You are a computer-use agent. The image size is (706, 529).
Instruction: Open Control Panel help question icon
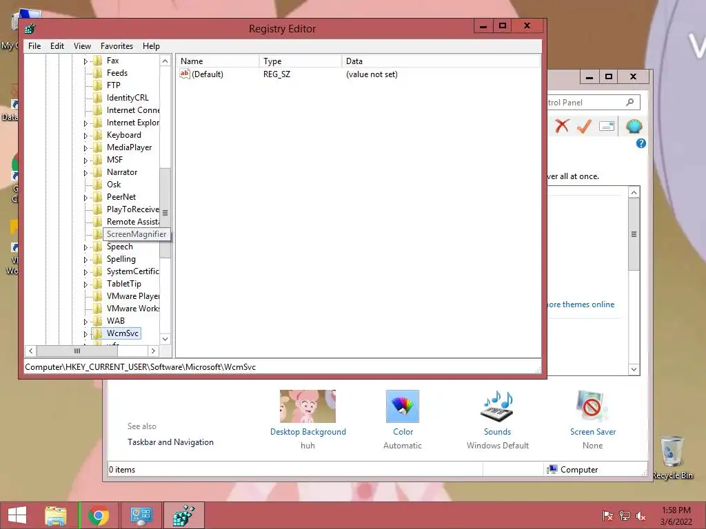pos(641,143)
